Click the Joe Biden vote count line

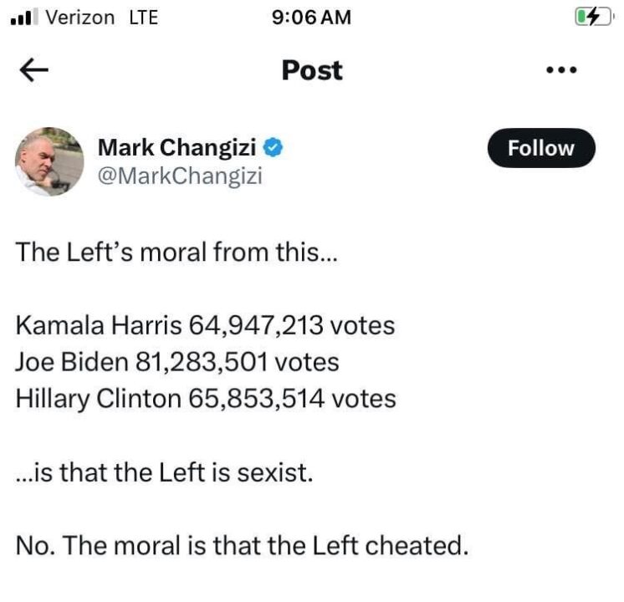tap(176, 362)
